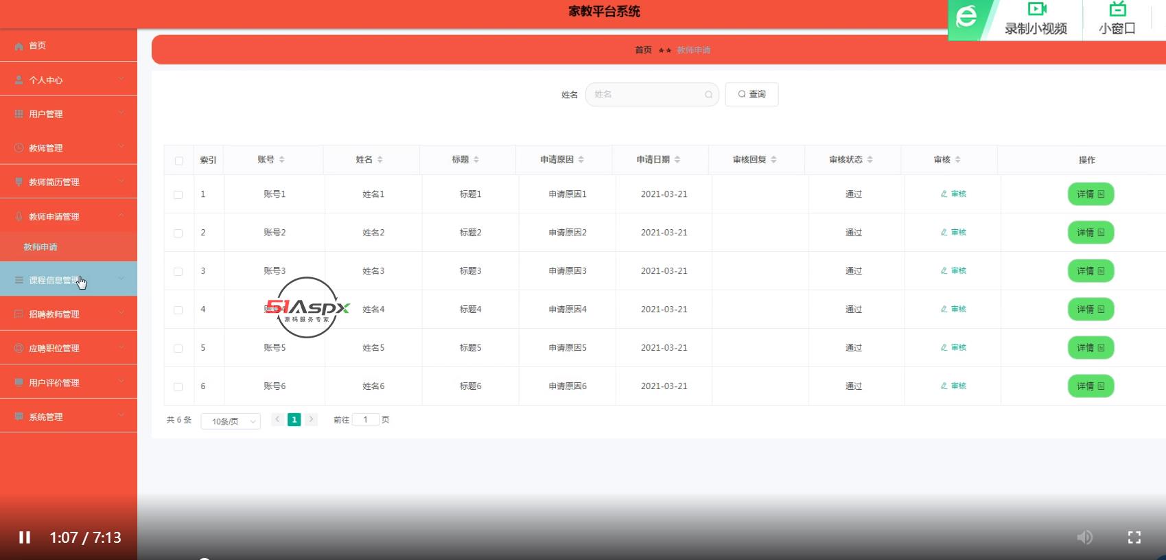The height and width of the screenshot is (560, 1166).
Task: Sort by 审核状态 column arrows
Action: [x=870, y=159]
